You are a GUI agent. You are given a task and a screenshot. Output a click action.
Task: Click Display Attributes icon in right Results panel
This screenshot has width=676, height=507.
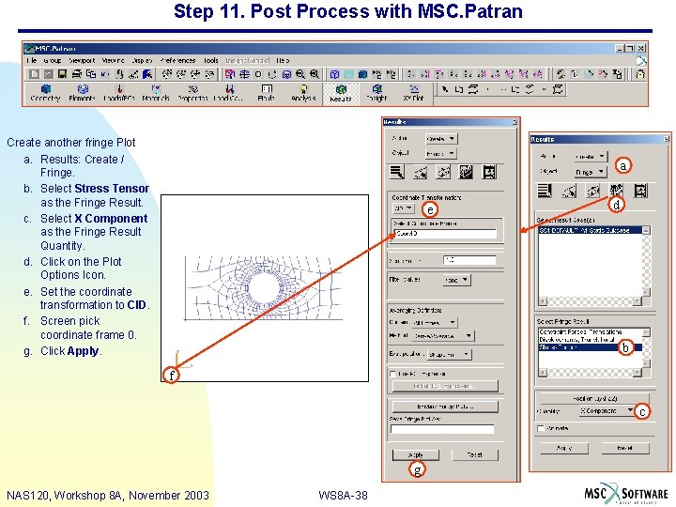pos(592,191)
